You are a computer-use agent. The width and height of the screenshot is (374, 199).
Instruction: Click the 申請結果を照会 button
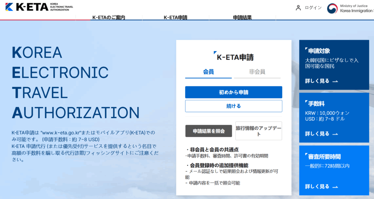209,131
